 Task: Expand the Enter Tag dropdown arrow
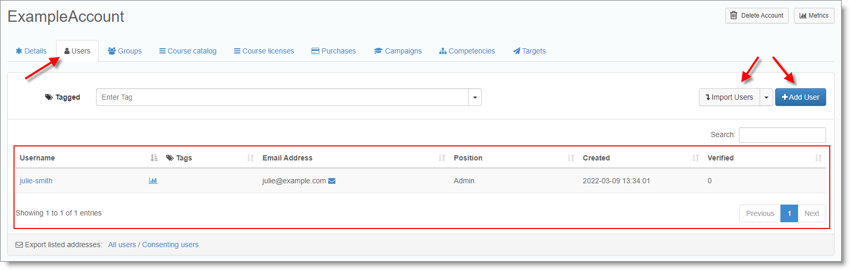(475, 97)
